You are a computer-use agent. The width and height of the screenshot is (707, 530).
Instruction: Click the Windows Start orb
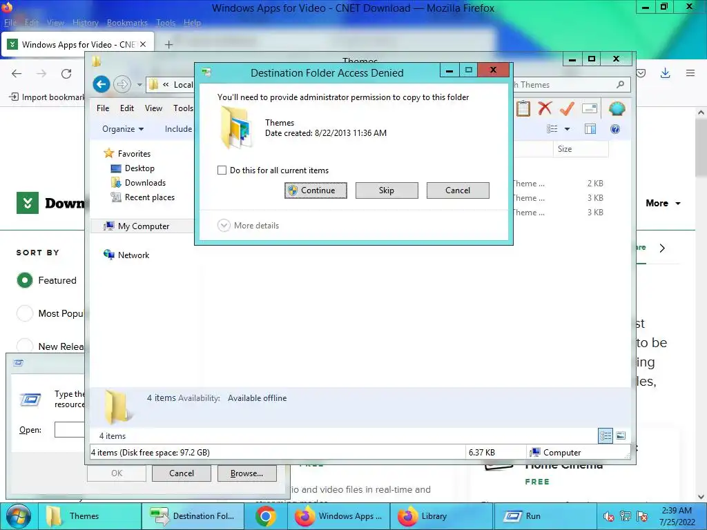click(19, 516)
